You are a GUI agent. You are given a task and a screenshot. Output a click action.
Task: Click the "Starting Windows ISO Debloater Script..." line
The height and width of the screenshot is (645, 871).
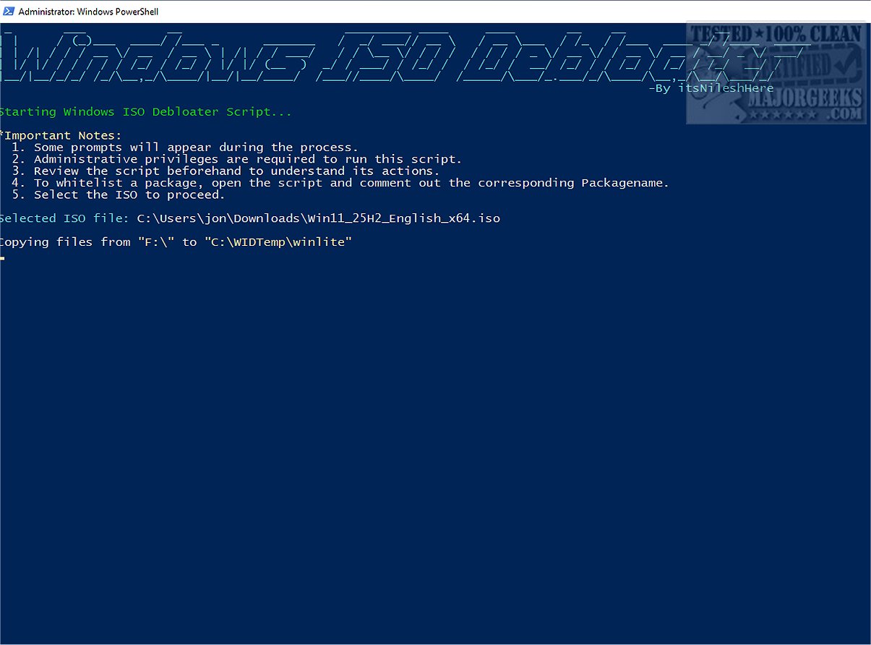click(x=145, y=112)
